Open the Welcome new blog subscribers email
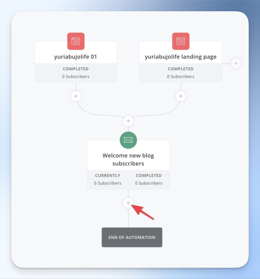 click(x=128, y=160)
